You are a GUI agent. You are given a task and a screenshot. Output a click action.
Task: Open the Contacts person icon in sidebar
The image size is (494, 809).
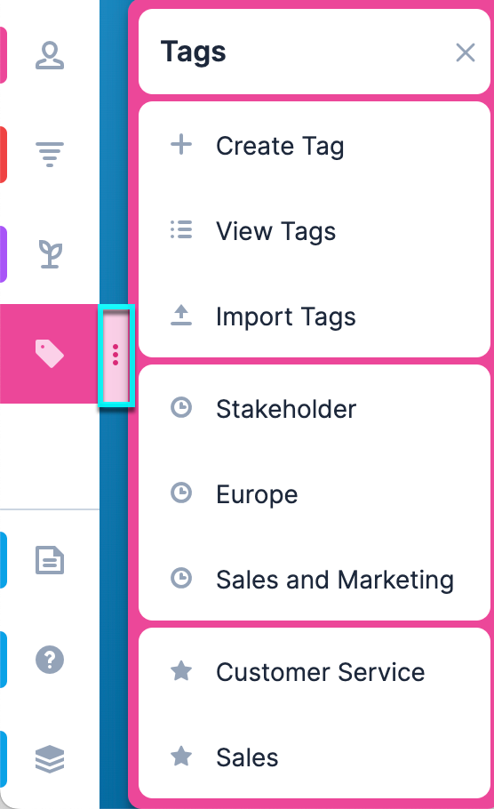pyautogui.click(x=50, y=56)
